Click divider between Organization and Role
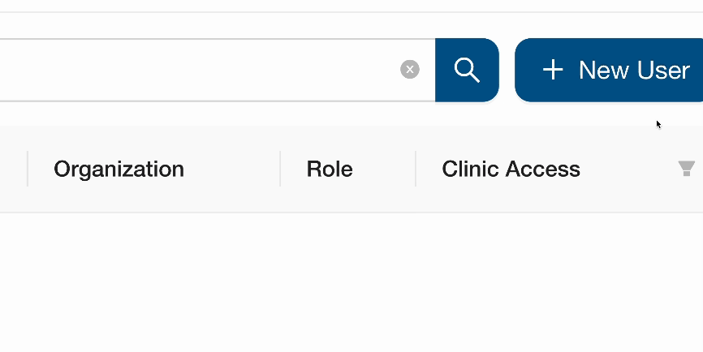The width and height of the screenshot is (703, 352). coord(280,169)
